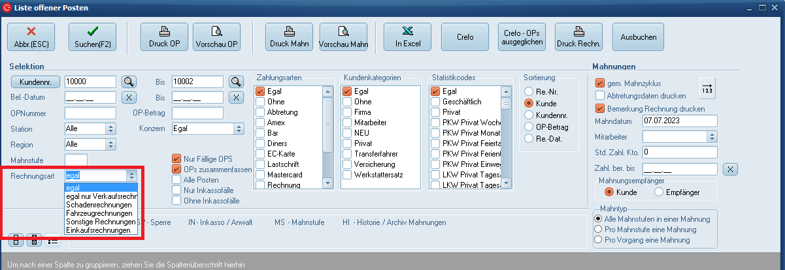Viewport: 785px width, 270px height.
Task: Open the Mitarbeiter dropdown
Action: (x=712, y=137)
